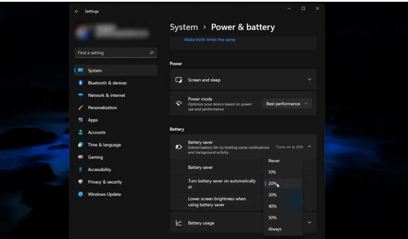Click the Battery usage chart icon
The image size is (408, 239).
(x=179, y=223)
